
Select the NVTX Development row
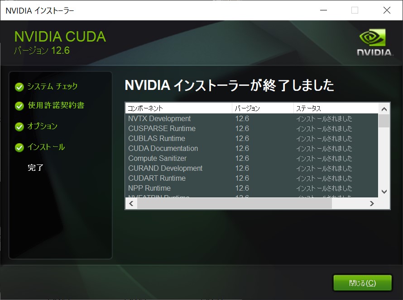tap(252, 118)
